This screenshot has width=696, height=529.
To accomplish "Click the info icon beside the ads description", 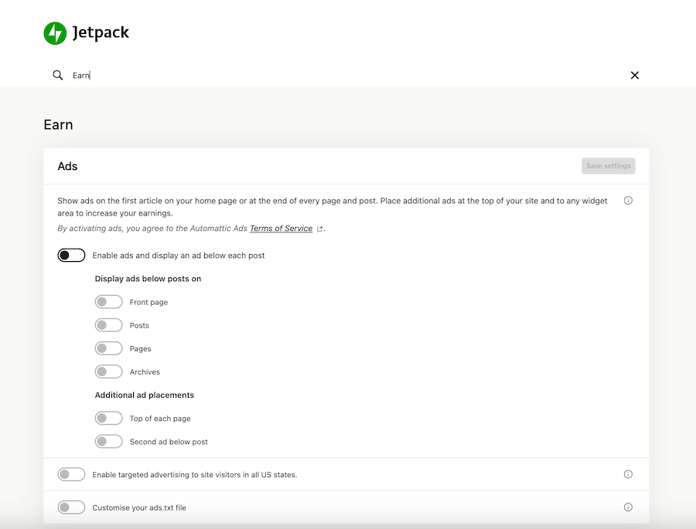I will click(628, 200).
